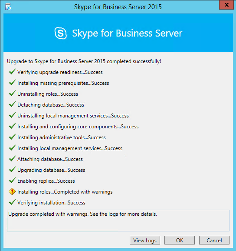236x251 pixels.
Task: Select the Uninstalling local management services line
Action: (x=73, y=116)
